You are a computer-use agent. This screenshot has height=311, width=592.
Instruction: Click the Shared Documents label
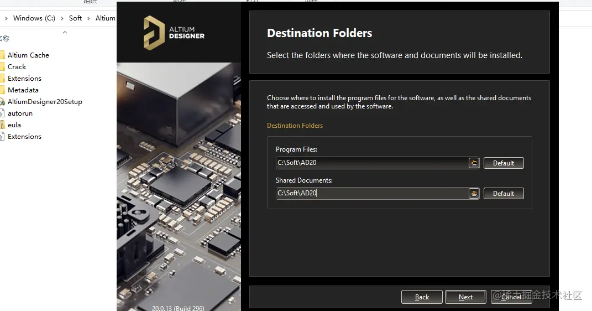point(304,180)
